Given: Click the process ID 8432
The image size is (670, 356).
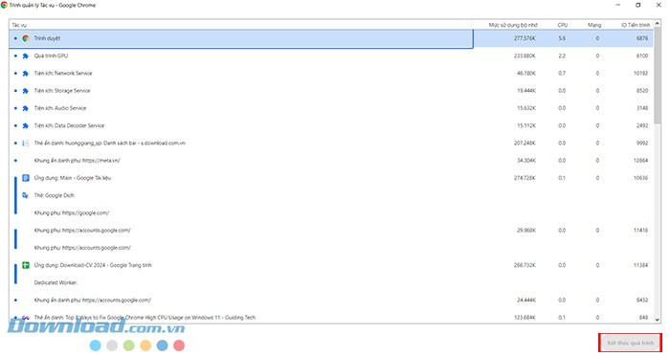Looking at the screenshot, I should pos(642,300).
